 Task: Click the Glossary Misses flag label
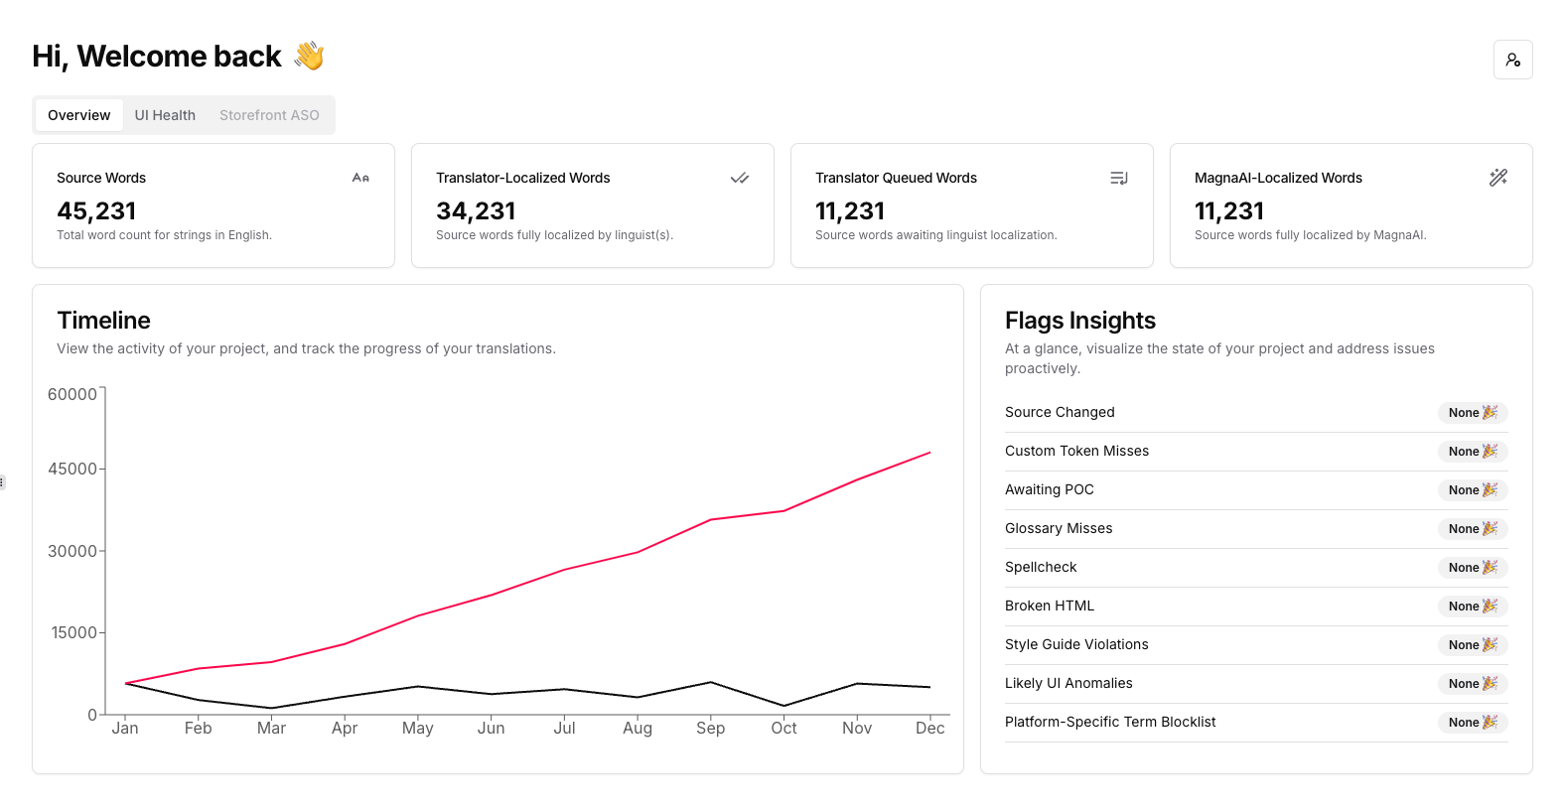click(x=1059, y=528)
